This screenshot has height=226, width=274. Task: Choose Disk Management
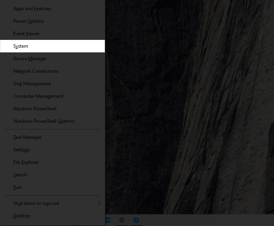click(x=32, y=84)
